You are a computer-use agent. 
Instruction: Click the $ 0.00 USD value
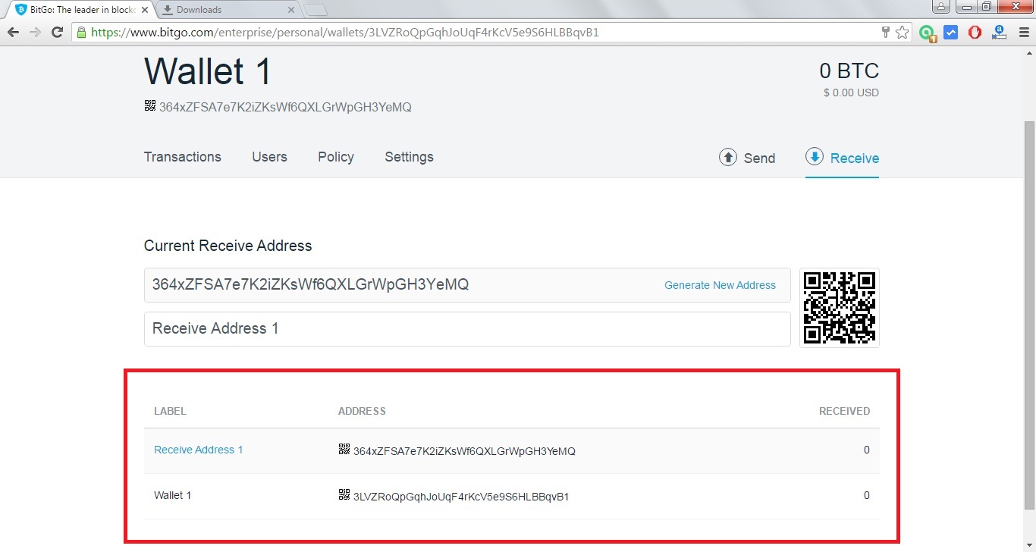pos(851,93)
